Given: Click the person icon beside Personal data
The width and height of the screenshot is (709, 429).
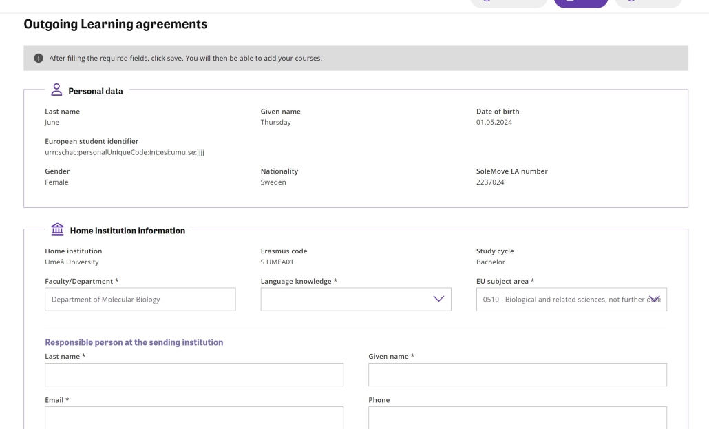Looking at the screenshot, I should pyautogui.click(x=56, y=90).
